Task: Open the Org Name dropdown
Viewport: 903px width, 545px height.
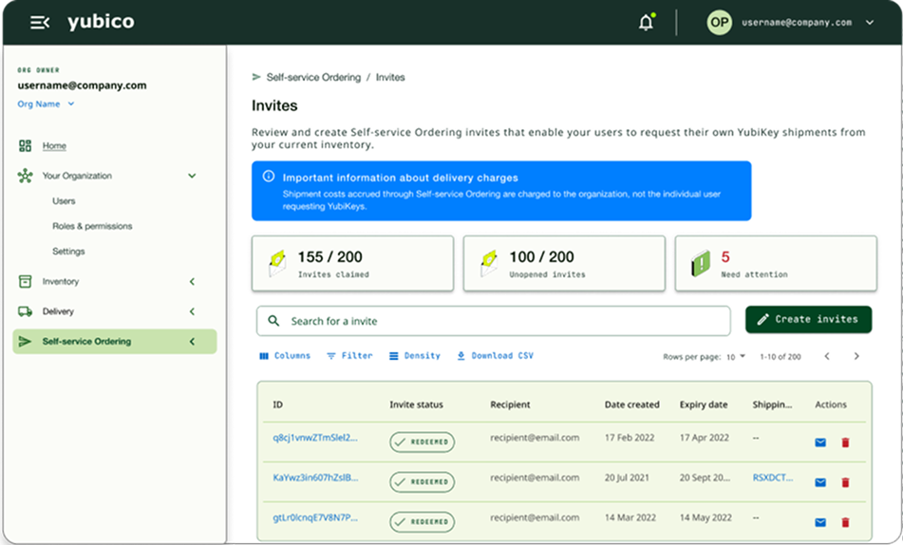Action: pos(46,104)
